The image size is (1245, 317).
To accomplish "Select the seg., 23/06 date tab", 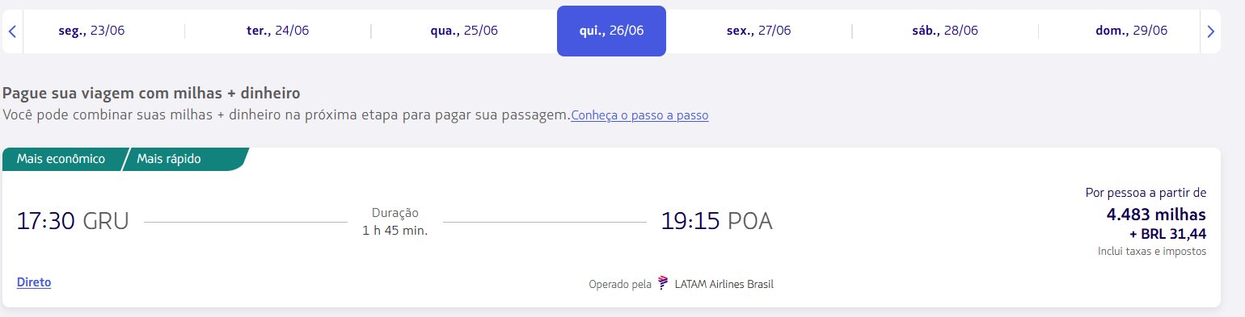I will 91,31.
